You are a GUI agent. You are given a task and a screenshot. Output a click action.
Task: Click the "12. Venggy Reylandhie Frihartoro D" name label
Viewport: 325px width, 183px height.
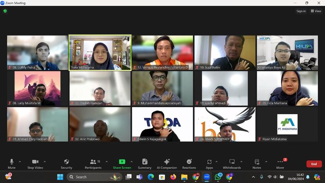pyautogui.click(x=163, y=68)
